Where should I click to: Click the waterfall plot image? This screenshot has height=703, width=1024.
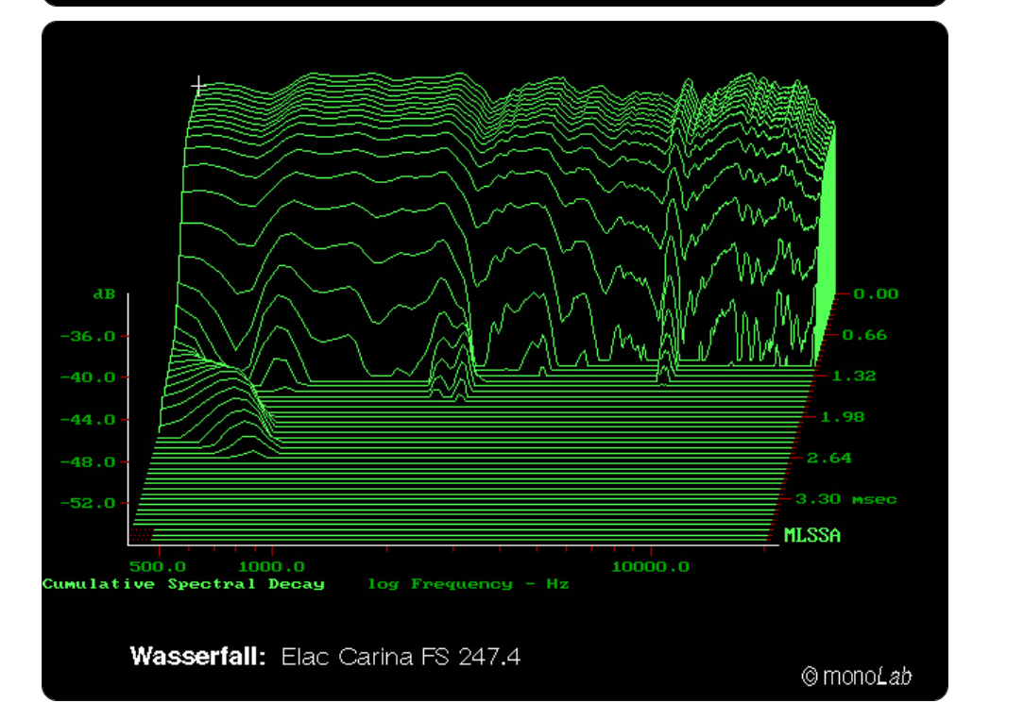click(x=494, y=360)
